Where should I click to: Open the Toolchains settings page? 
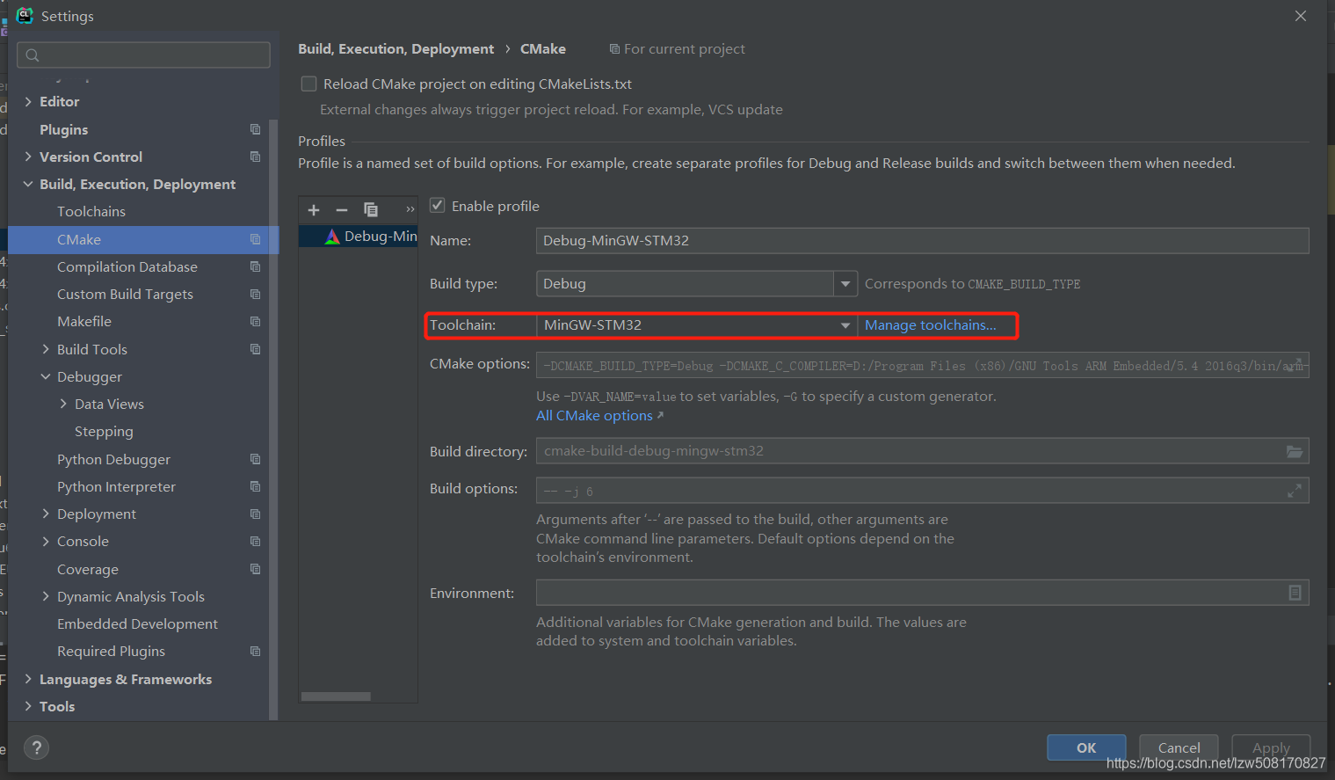(x=91, y=211)
